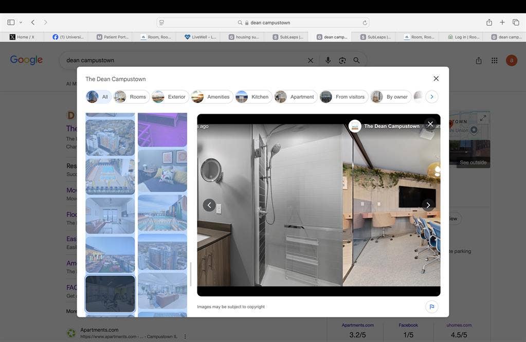
Task: Start voice search with microphone icon
Action: click(328, 60)
